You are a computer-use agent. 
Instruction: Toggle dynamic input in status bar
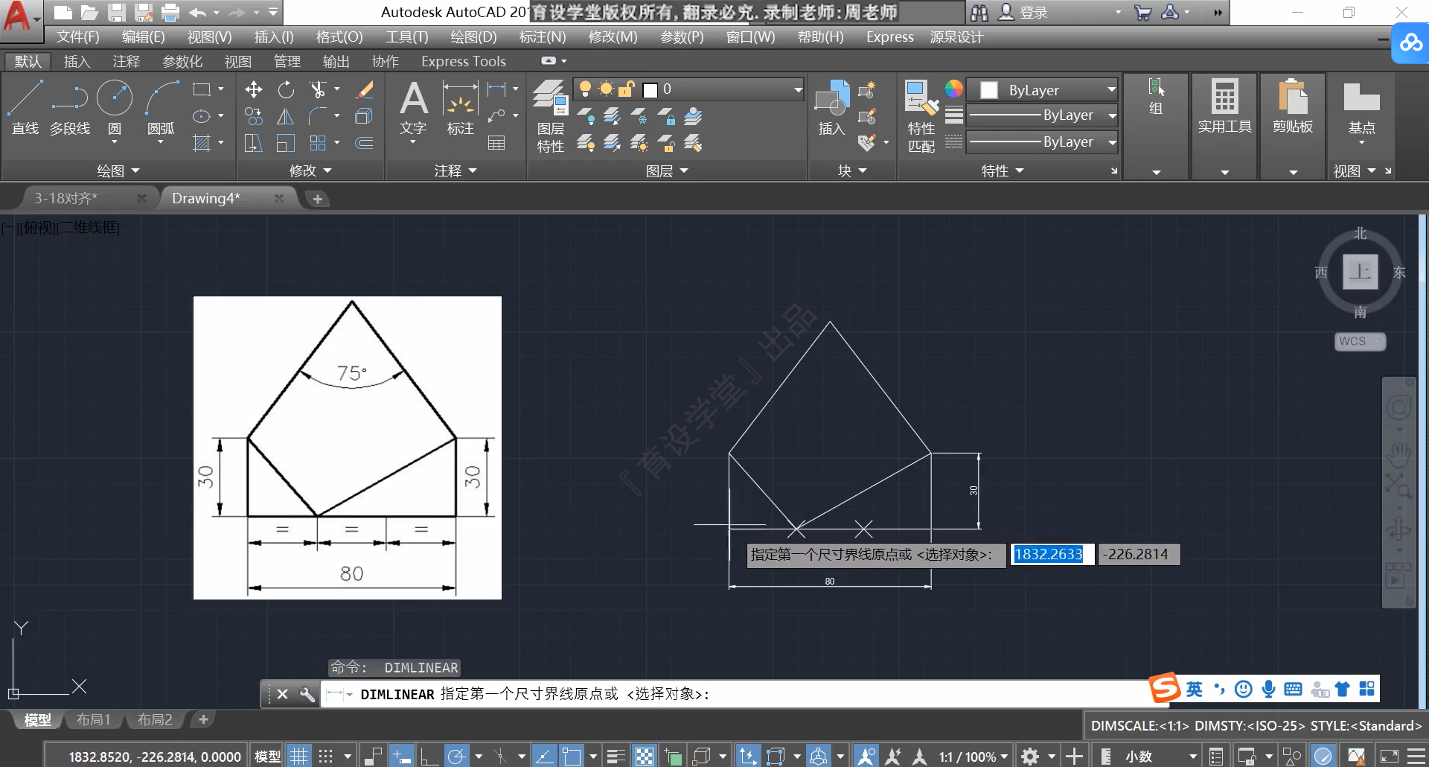point(401,757)
